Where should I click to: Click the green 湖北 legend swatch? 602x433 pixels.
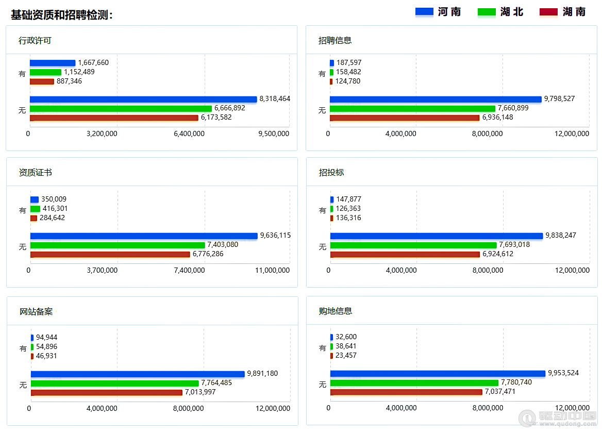487,12
